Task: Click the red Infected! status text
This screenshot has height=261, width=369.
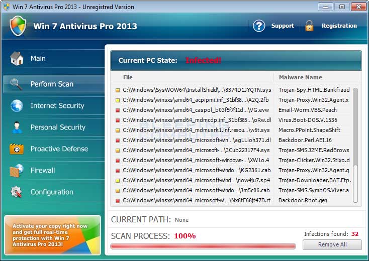Action: click(x=203, y=60)
